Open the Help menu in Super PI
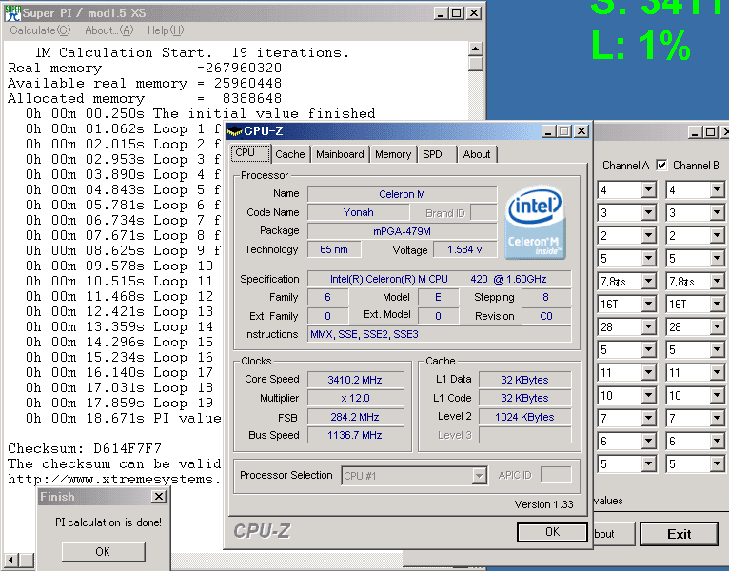The width and height of the screenshot is (729, 571). (x=166, y=30)
